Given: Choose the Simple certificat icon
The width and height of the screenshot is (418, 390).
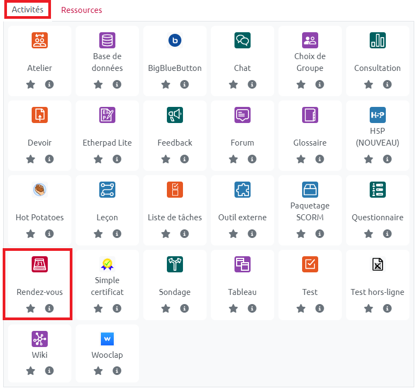Looking at the screenshot, I should pos(107,264).
